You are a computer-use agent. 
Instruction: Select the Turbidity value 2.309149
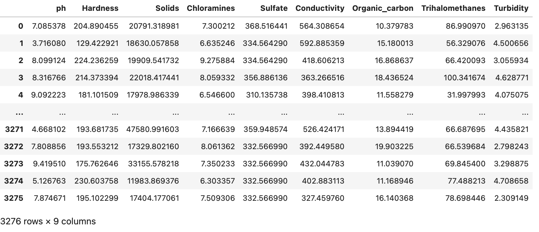pos(511,198)
